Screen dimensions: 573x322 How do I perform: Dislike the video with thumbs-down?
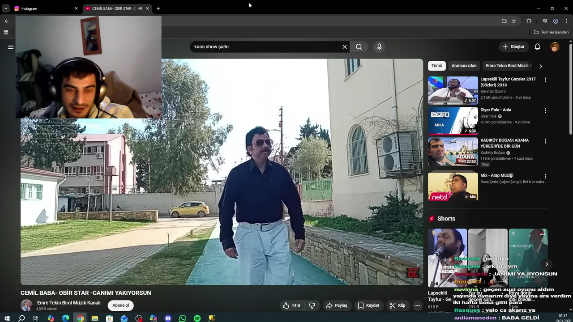(312, 305)
